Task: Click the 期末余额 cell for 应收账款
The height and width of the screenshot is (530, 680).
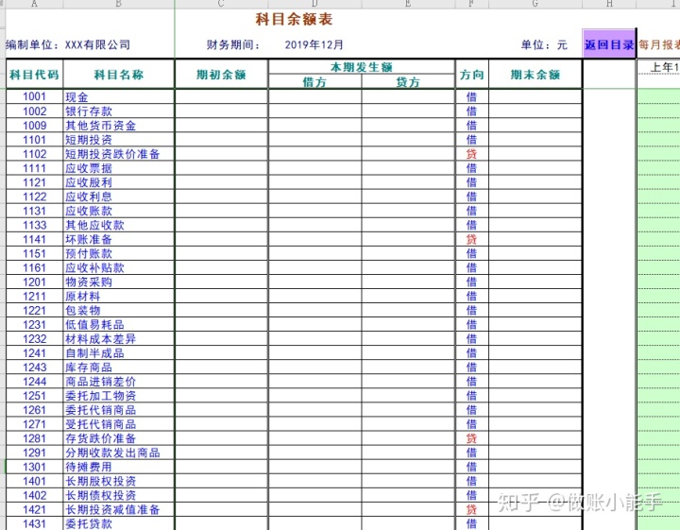Action: click(x=535, y=211)
